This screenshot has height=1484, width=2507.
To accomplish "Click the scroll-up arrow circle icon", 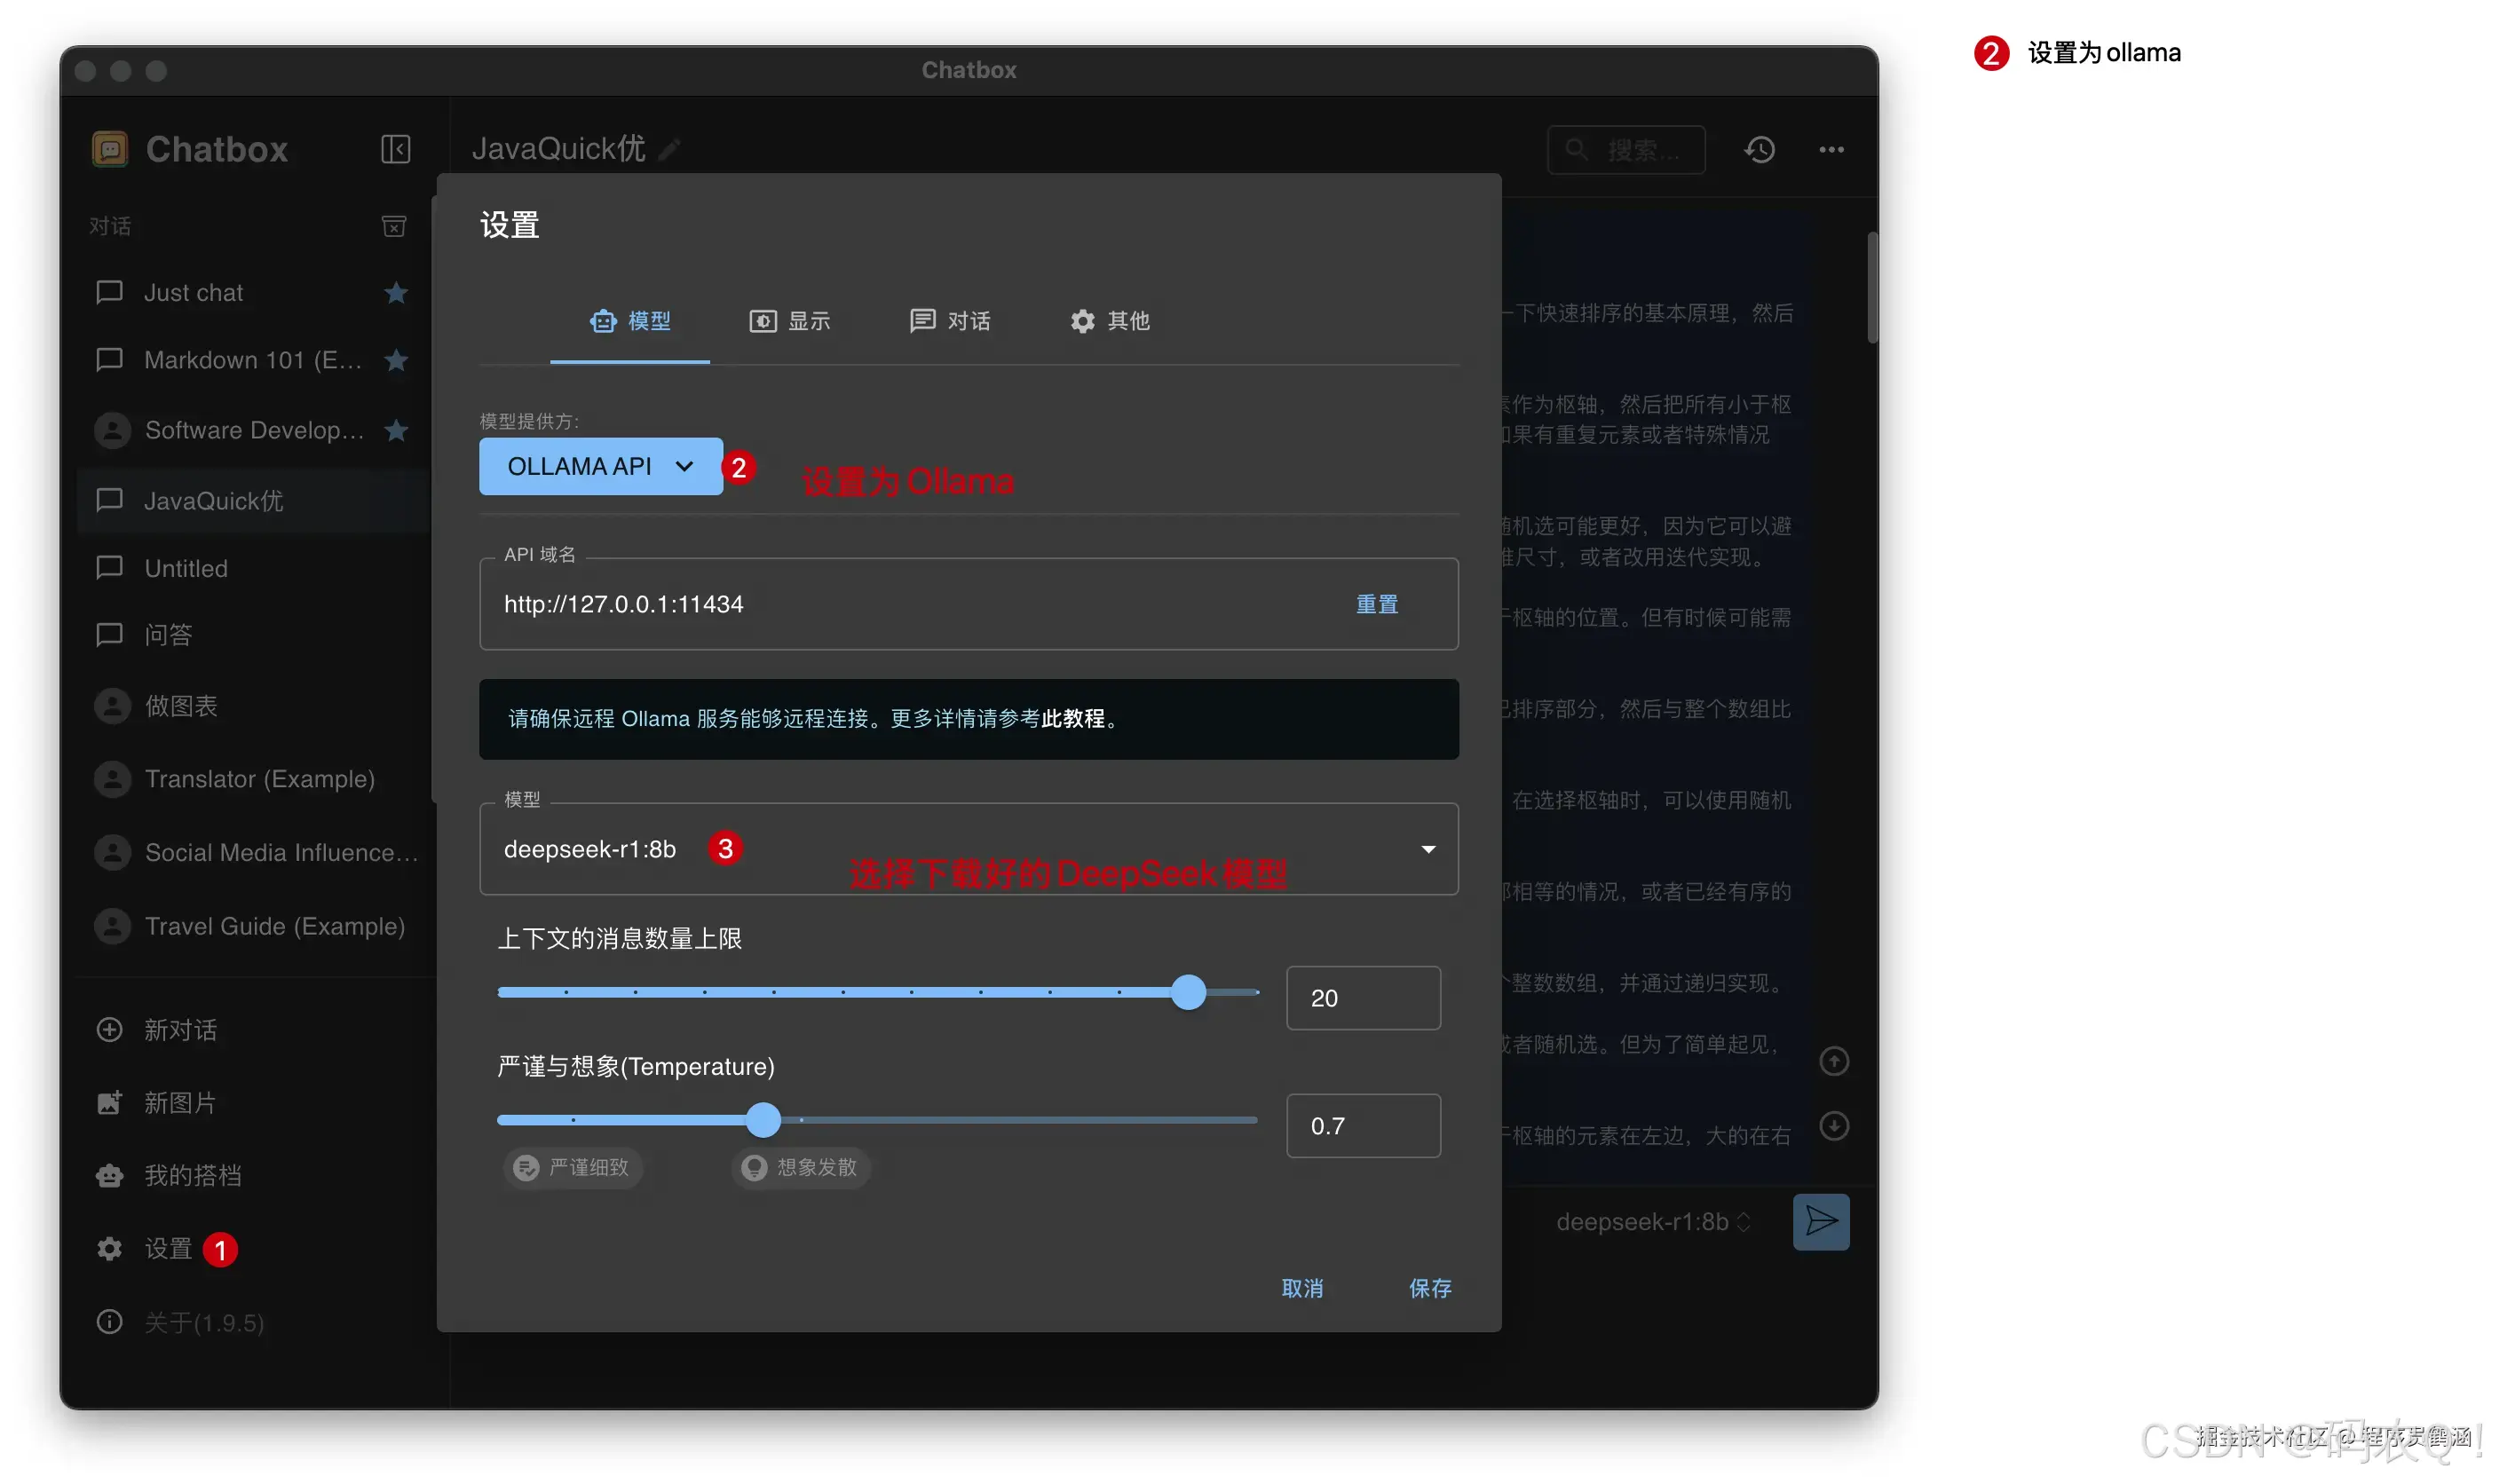I will [x=1833, y=1061].
